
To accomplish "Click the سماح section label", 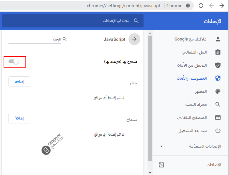I will (x=132, y=119).
